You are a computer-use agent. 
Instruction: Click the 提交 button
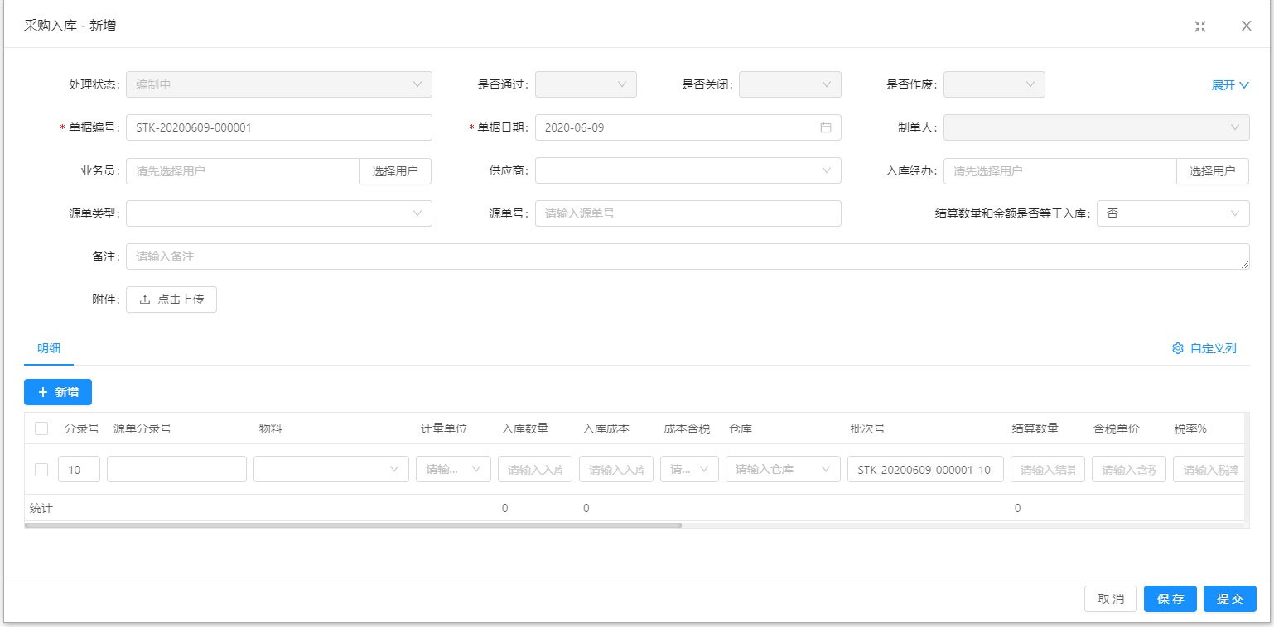pyautogui.click(x=1230, y=599)
